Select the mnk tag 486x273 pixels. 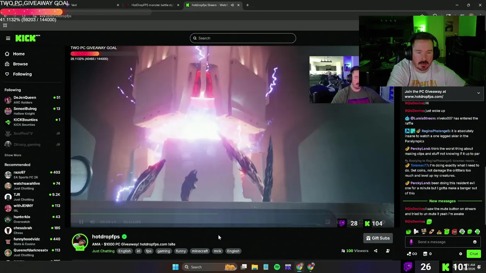pos(218,251)
